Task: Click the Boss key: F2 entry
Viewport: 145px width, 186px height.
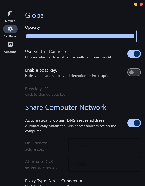Action: pos(37,89)
